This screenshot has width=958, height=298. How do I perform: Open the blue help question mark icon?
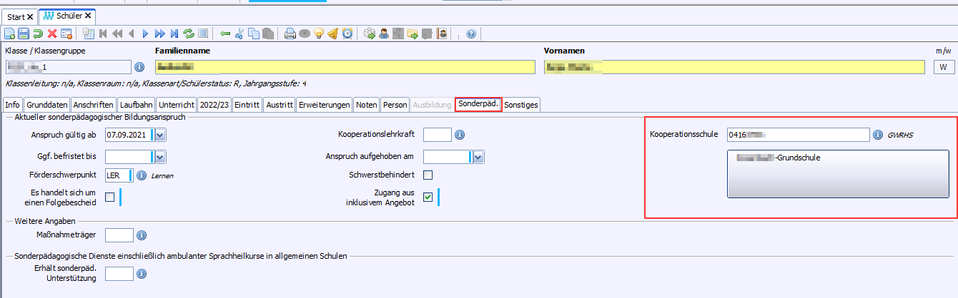(470, 34)
